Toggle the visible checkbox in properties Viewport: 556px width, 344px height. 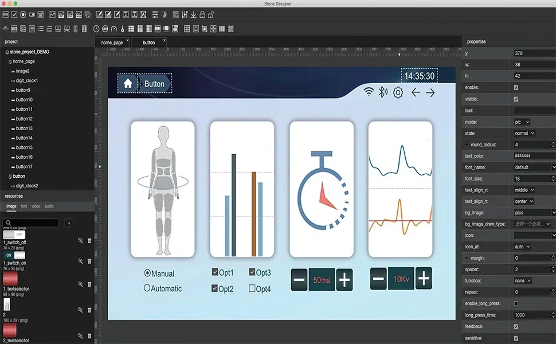516,99
